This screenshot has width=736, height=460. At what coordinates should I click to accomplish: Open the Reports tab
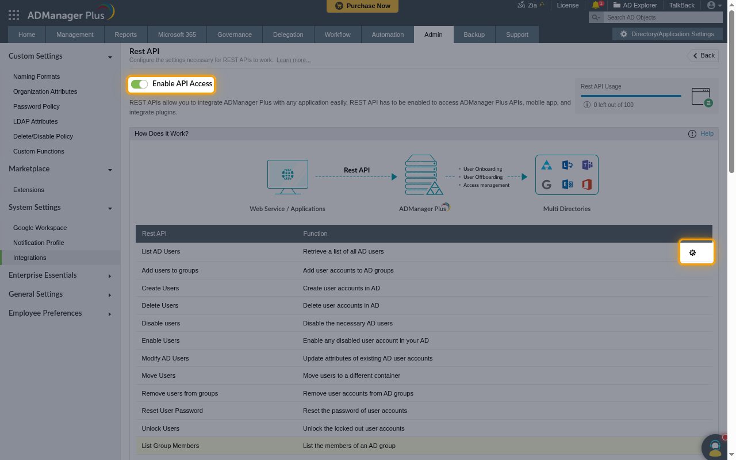tap(125, 34)
